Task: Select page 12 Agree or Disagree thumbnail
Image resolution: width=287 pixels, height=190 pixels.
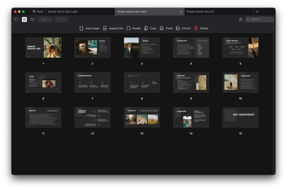Action: [x=92, y=117]
